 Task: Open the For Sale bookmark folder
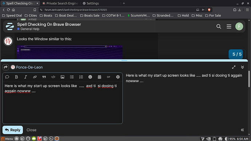pyautogui.click(x=213, y=16)
